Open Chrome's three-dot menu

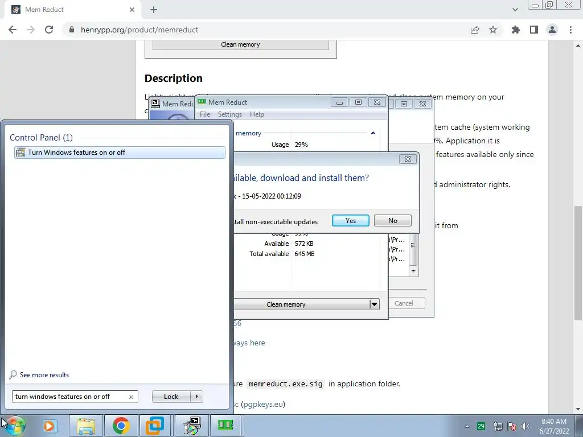[570, 30]
